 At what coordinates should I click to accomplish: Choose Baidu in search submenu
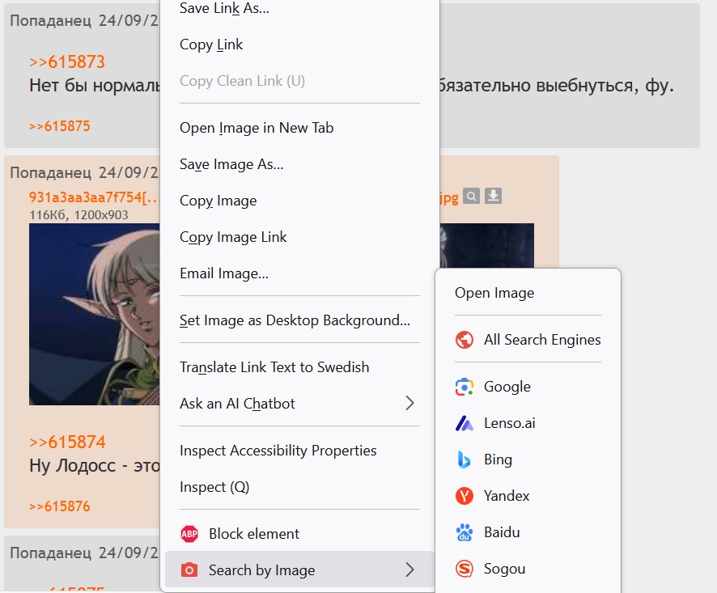click(528, 532)
